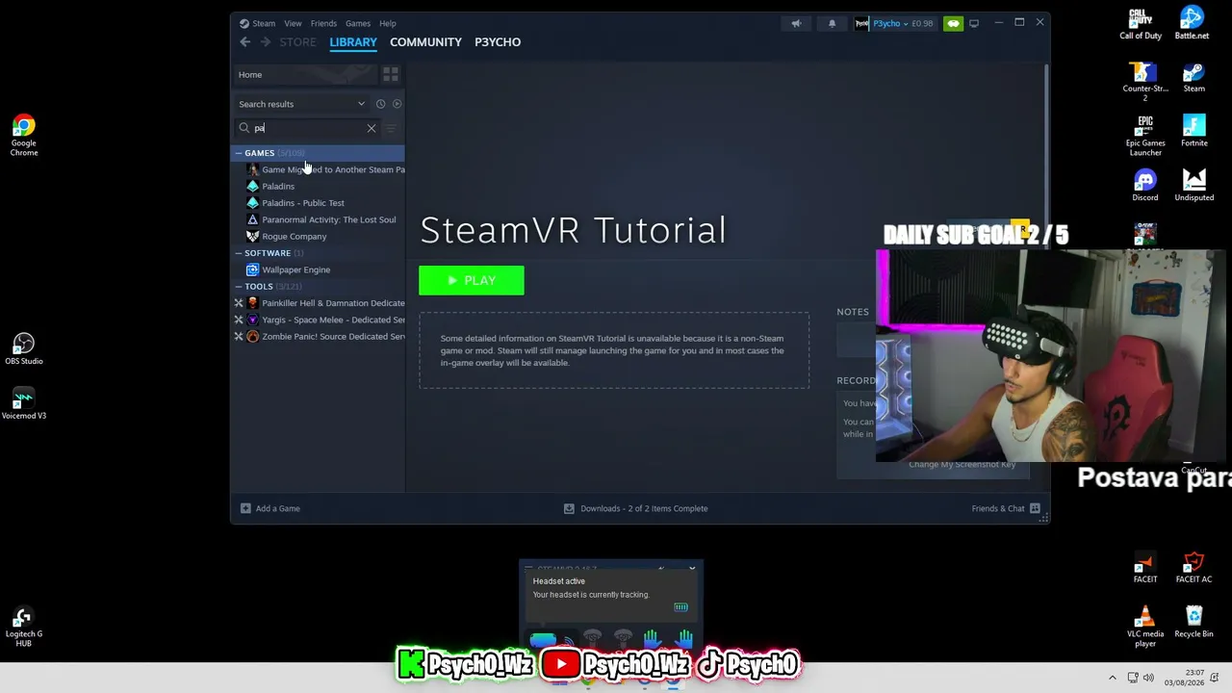
Task: Open Downloads status in bottom bar
Action: coord(635,508)
